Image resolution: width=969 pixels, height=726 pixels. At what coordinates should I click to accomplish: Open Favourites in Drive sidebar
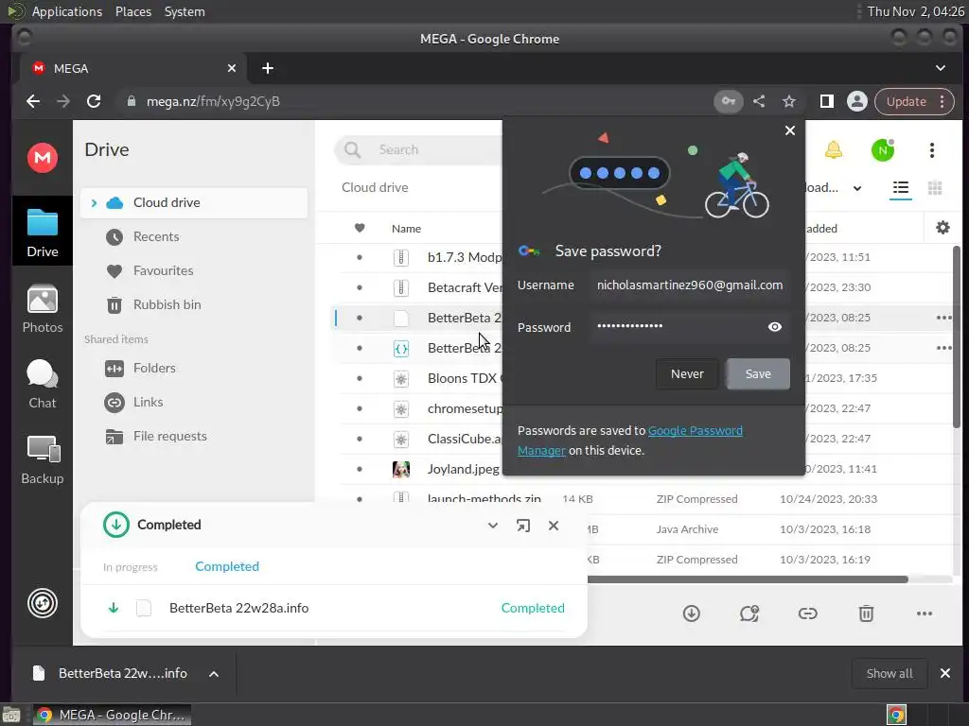[163, 270]
